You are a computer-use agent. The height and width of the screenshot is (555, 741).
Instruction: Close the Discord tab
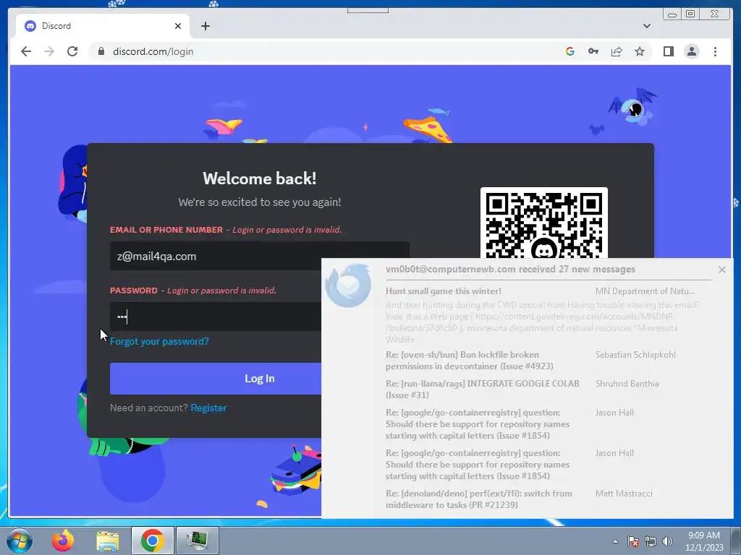tap(178, 26)
